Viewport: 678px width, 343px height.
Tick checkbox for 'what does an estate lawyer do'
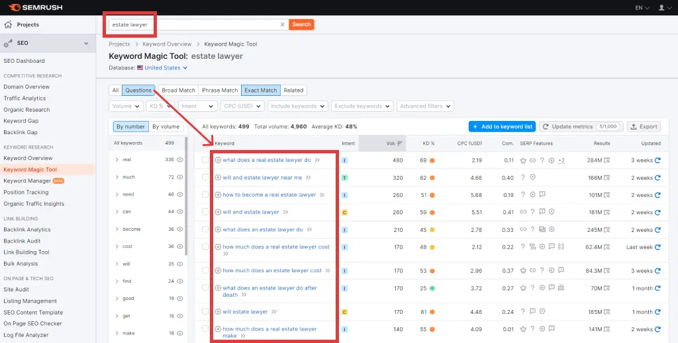[205, 229]
